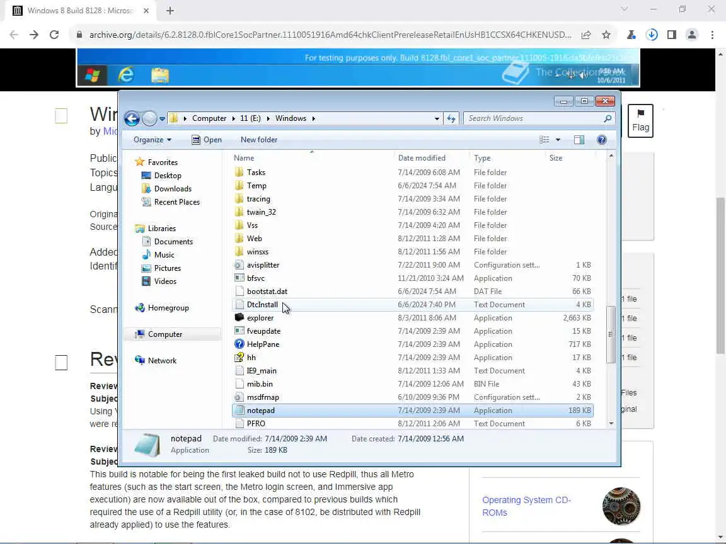Reload the page in Chrome
Image resolution: width=726 pixels, height=544 pixels.
pyautogui.click(x=54, y=35)
